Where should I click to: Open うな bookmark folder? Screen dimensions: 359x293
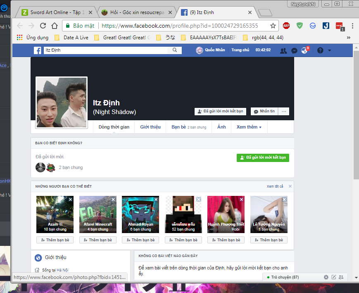(x=166, y=38)
